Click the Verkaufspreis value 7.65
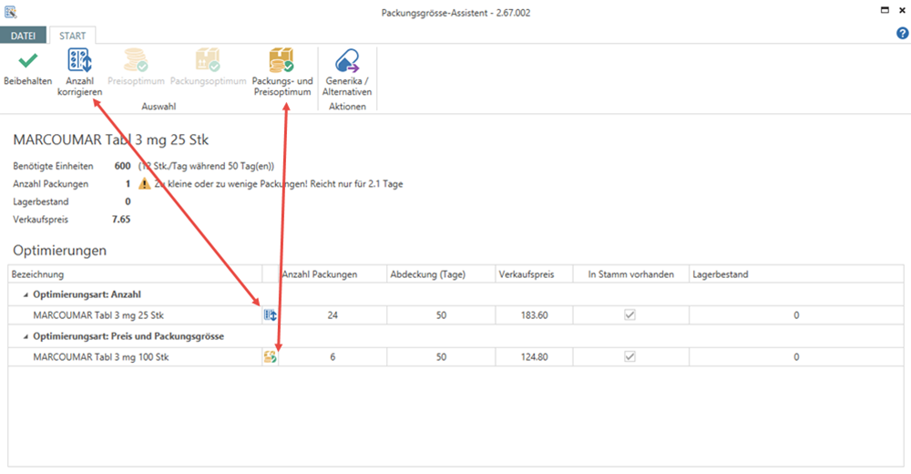This screenshot has width=911, height=474. tap(121, 220)
